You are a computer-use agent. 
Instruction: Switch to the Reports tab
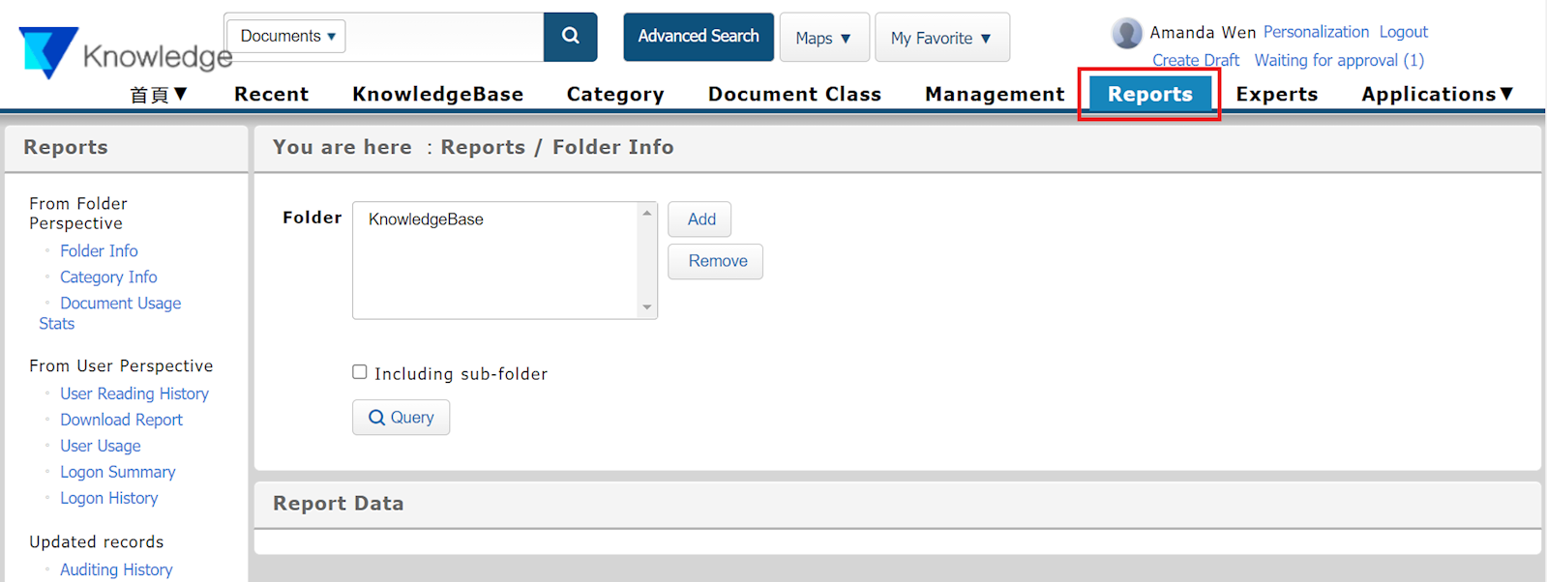pos(1149,94)
